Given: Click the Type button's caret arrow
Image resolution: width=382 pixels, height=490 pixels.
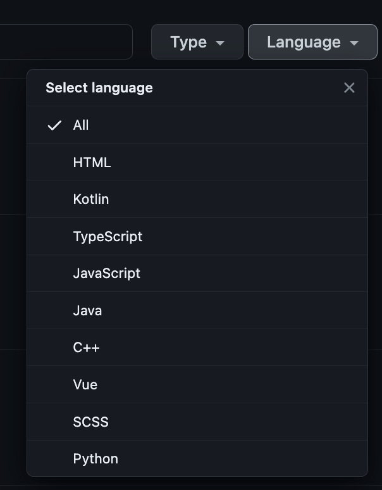Looking at the screenshot, I should [x=220, y=43].
